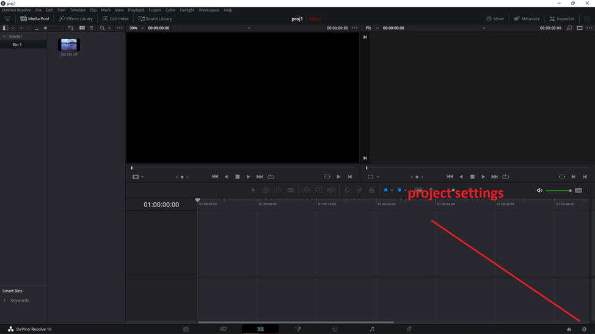Show the Metadata panel
The width and height of the screenshot is (595, 334).
click(527, 18)
